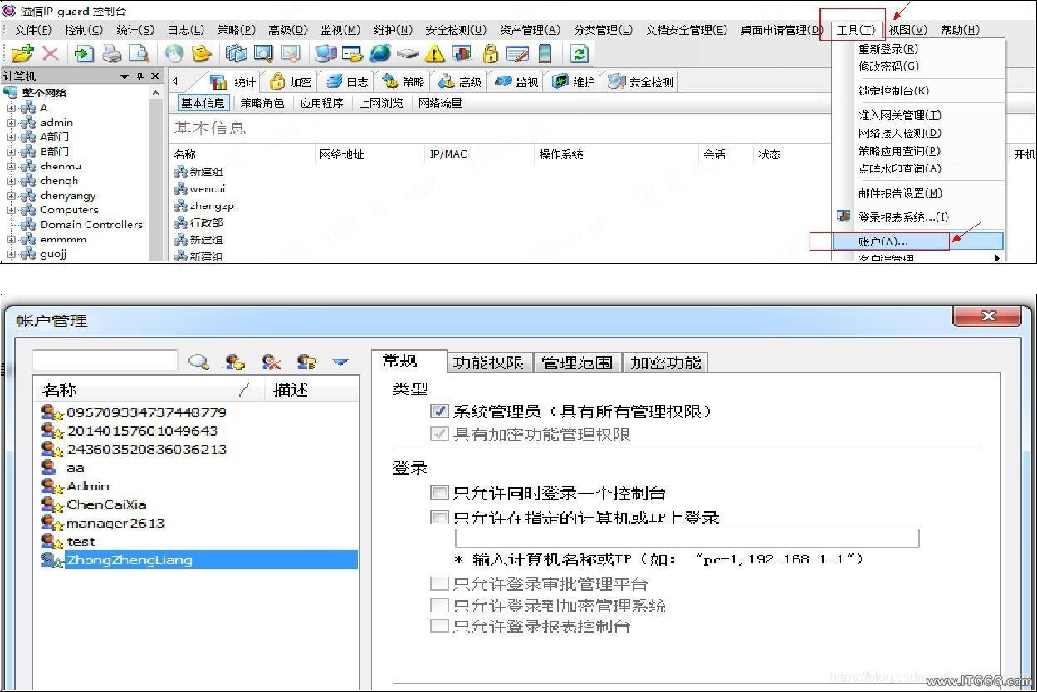Click the wencui row in the list
This screenshot has height=692, width=1037.
[207, 188]
